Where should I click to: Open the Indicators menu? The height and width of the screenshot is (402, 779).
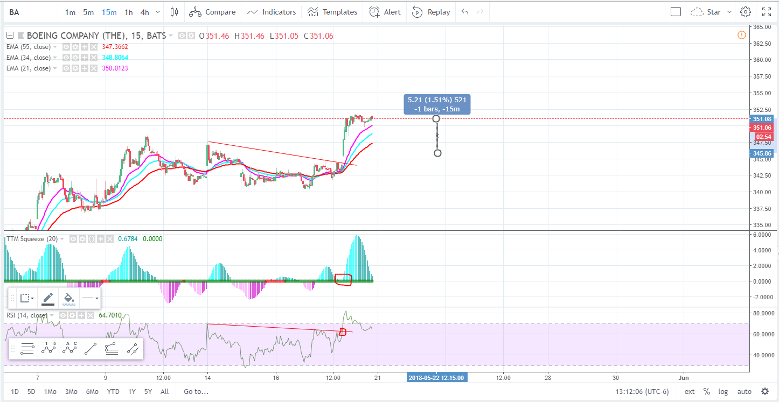pyautogui.click(x=272, y=12)
